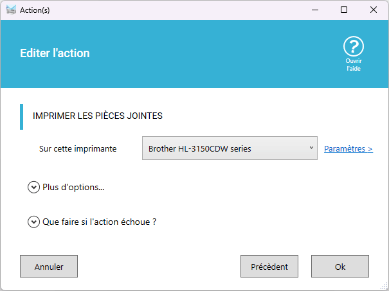The width and height of the screenshot is (389, 291).
Task: Click the question mark help icon
Action: (x=354, y=46)
